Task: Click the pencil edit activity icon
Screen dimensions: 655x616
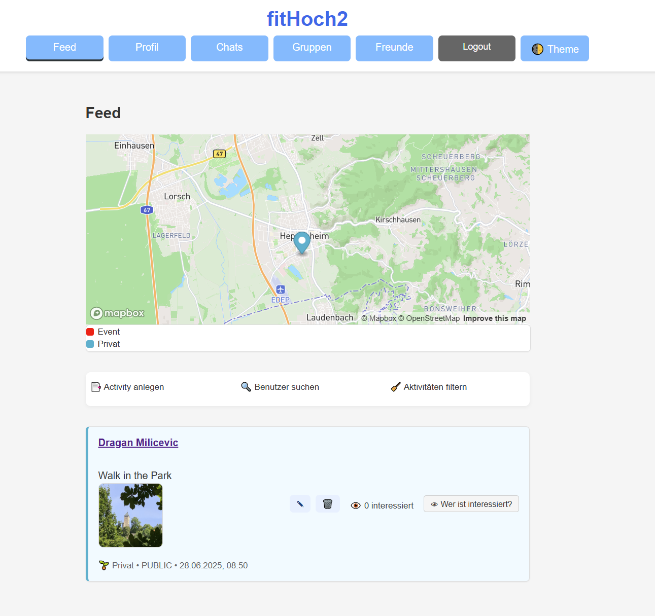Action: [x=300, y=504]
